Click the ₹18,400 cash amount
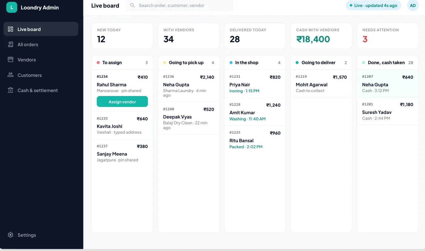Image resolution: width=425 pixels, height=251 pixels. pos(313,39)
